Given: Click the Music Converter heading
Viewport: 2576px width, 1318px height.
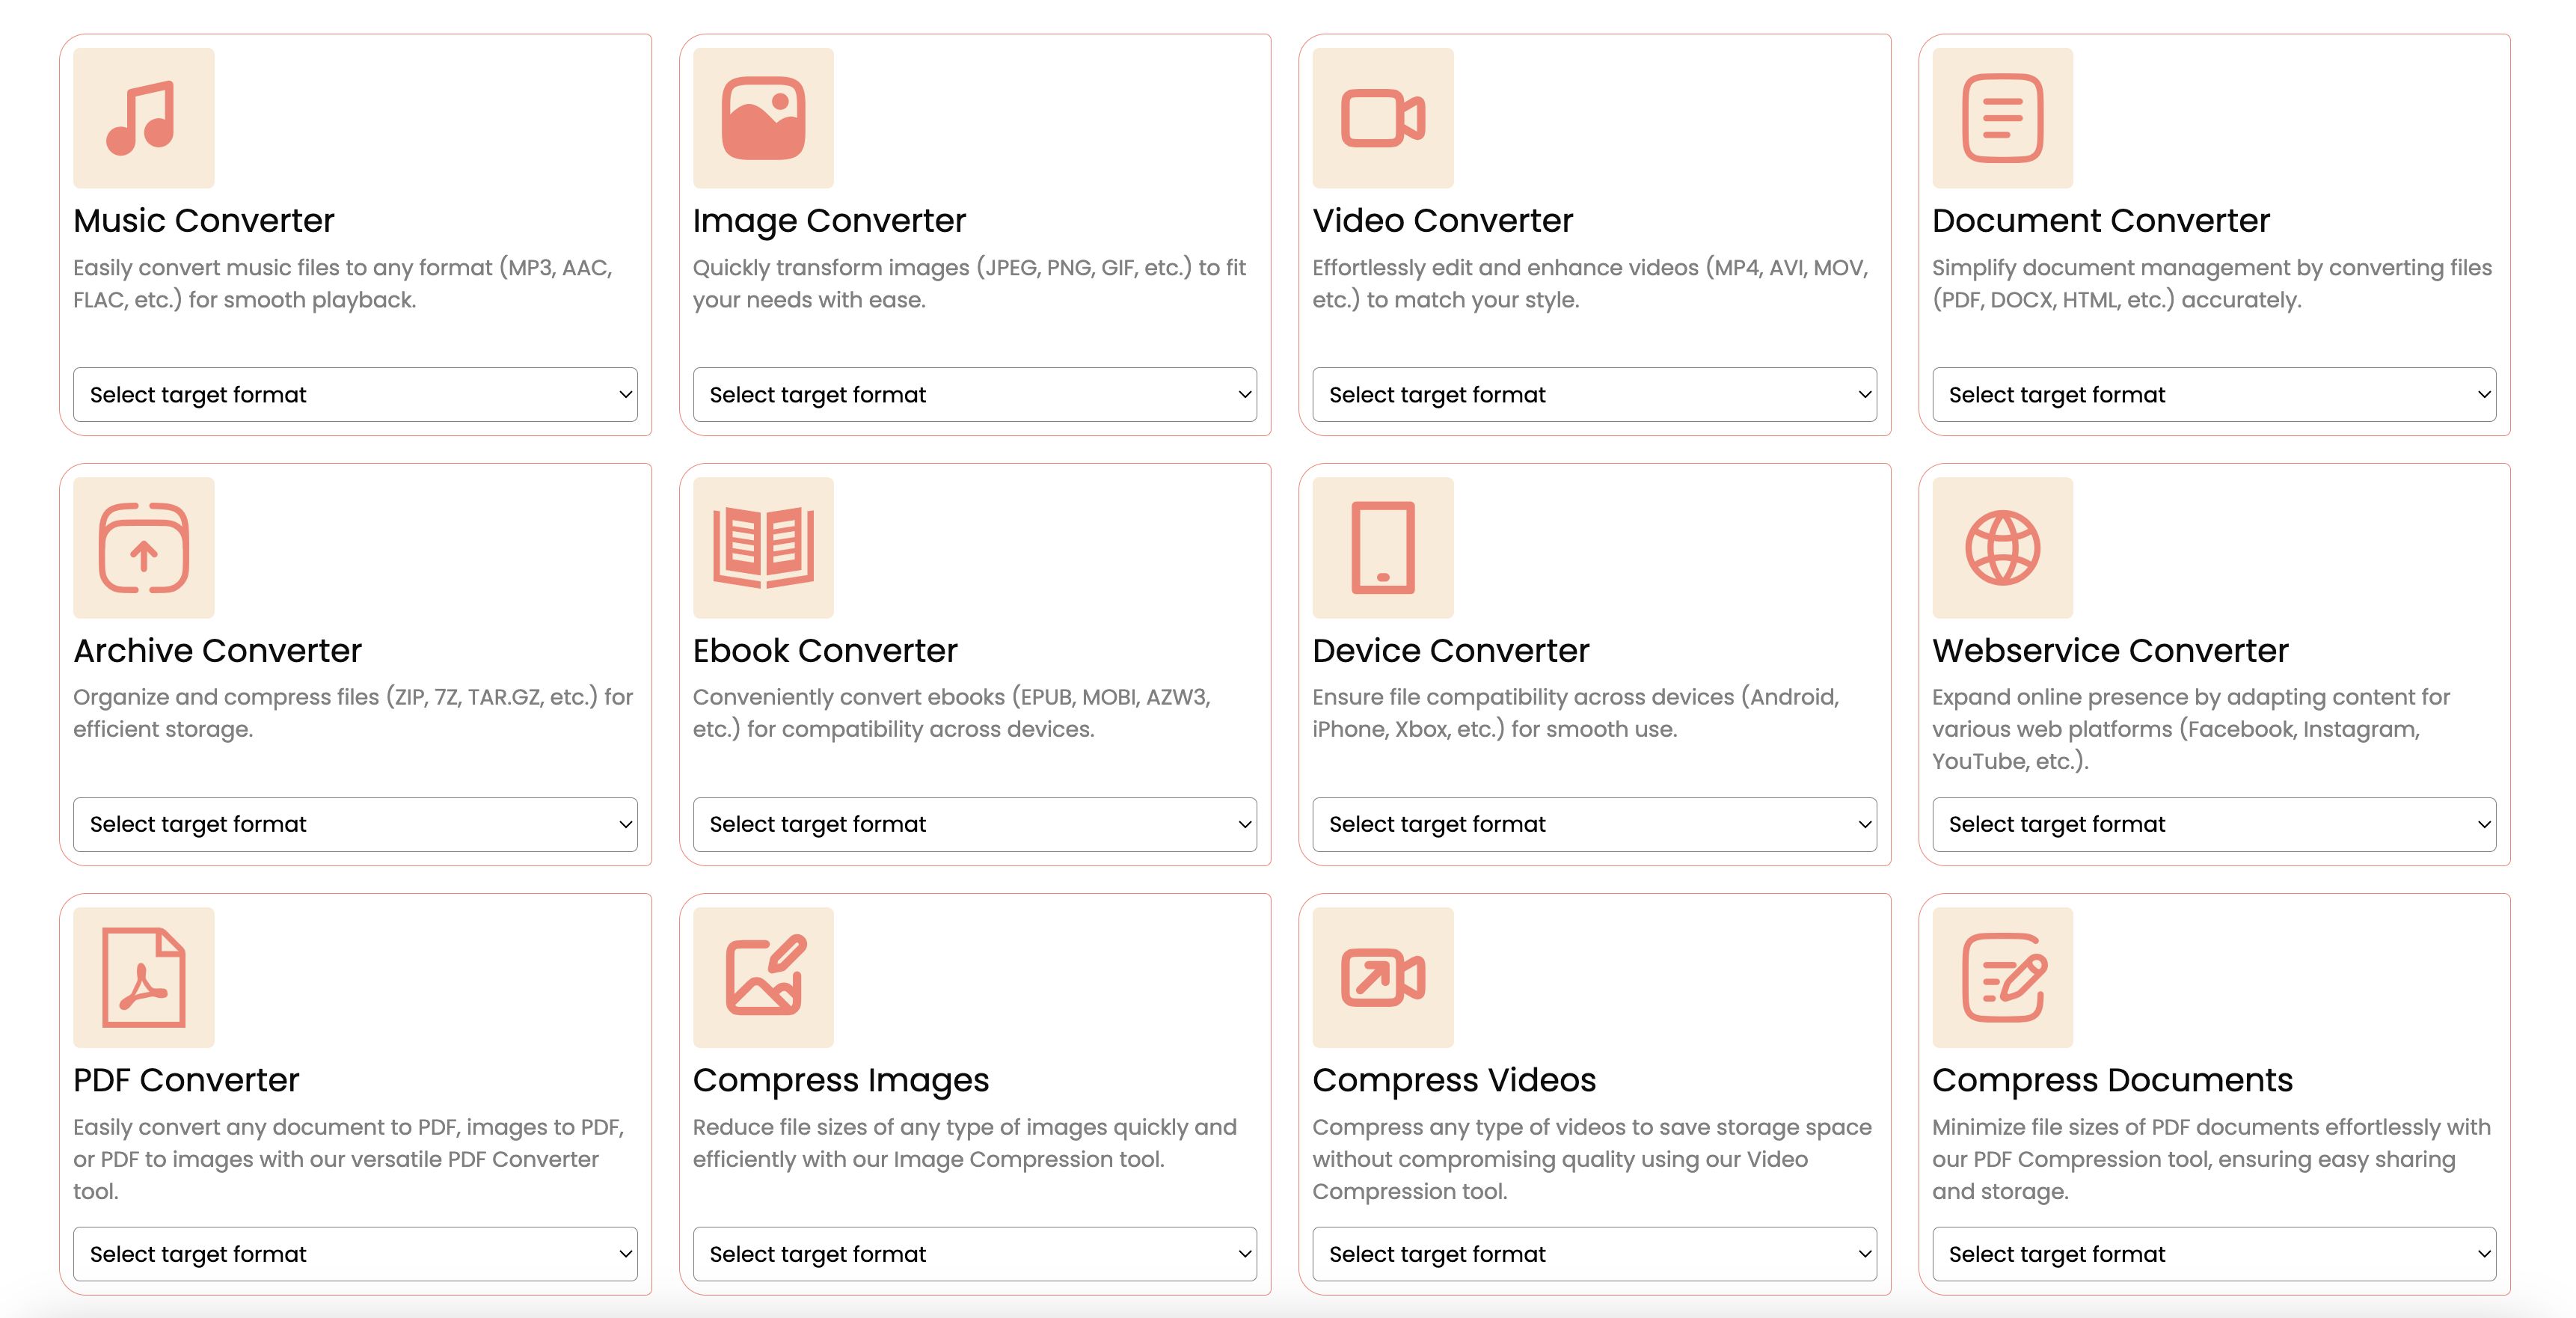Looking at the screenshot, I should (204, 220).
